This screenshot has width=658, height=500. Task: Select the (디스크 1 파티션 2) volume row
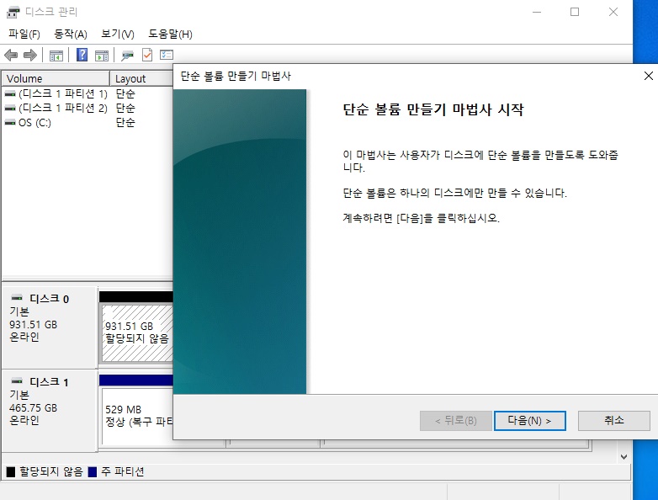click(88, 109)
